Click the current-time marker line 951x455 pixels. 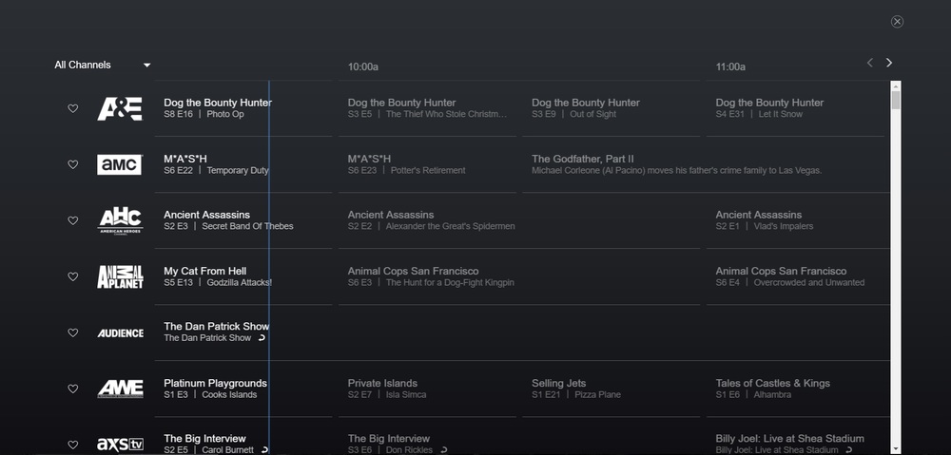click(269, 237)
